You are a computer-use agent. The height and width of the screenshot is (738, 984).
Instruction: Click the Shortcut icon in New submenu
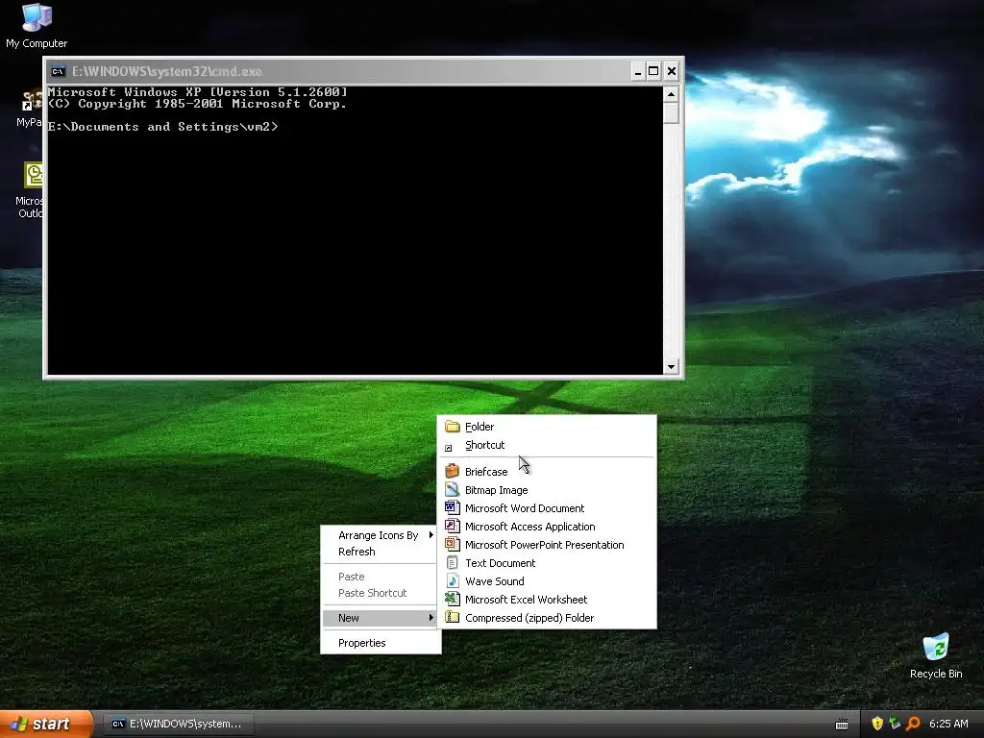[449, 448]
